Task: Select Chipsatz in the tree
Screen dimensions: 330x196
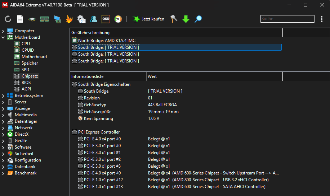Action: tap(30, 76)
